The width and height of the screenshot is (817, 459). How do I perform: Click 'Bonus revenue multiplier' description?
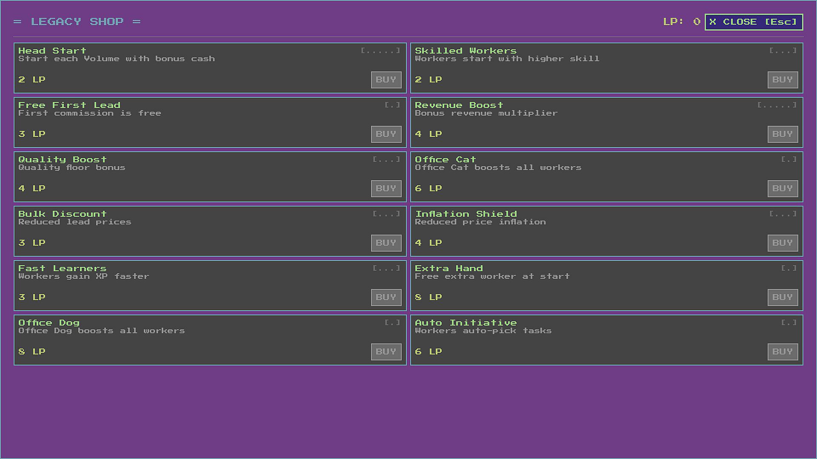[x=486, y=113]
